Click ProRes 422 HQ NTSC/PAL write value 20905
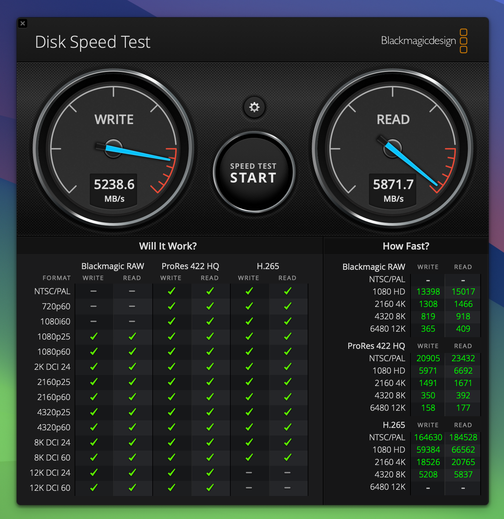 [428, 358]
